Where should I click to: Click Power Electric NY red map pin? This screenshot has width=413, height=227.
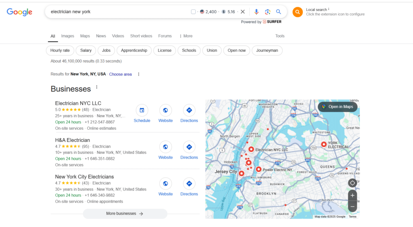pyautogui.click(x=259, y=169)
